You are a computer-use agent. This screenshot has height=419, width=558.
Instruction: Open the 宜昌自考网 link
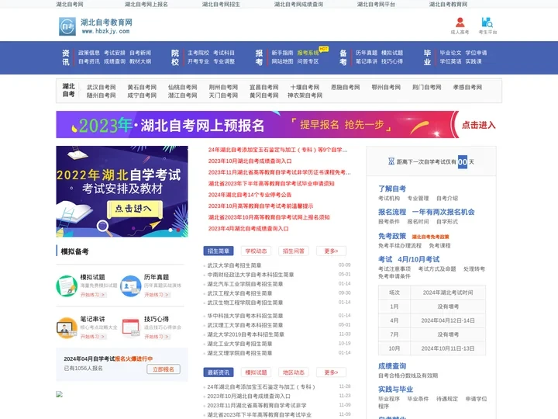pos(264,87)
